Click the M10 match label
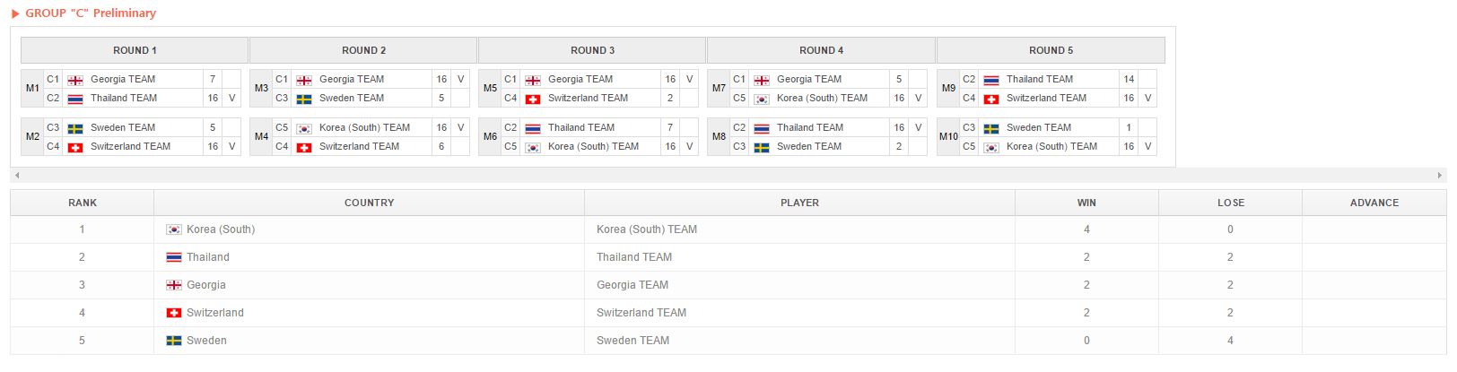This screenshot has height=372, width=1457. click(948, 136)
